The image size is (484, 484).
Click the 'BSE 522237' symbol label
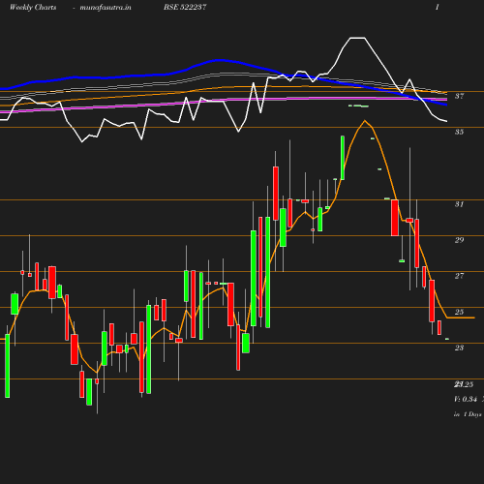[185, 7]
